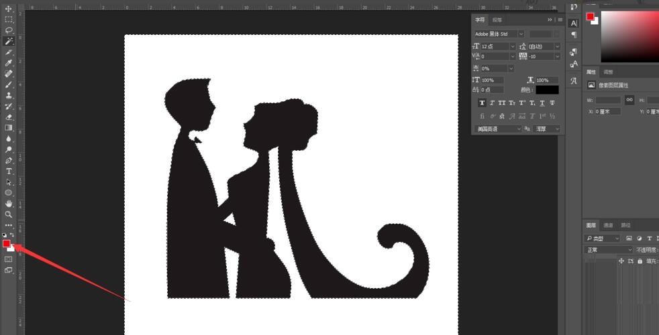Open the Character panel flyout menu
Viewport: 659px width, 335px height.
click(x=560, y=19)
